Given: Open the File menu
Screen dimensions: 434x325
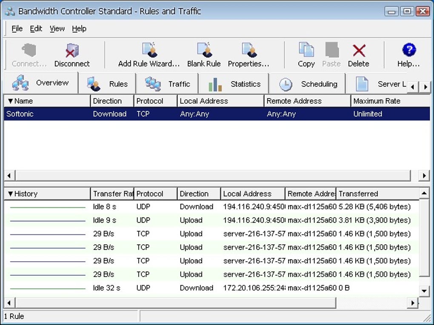Looking at the screenshot, I should point(17,28).
